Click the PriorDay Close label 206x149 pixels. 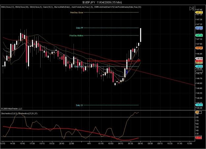tap(76, 13)
